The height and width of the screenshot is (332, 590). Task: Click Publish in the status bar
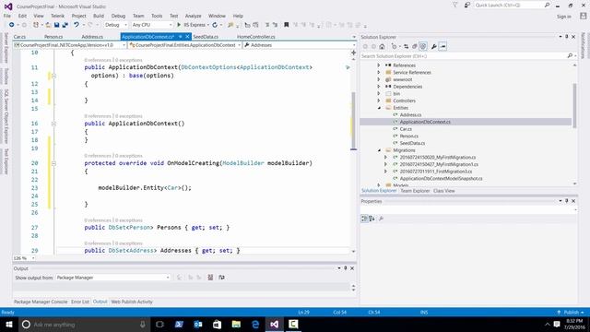coord(572,313)
